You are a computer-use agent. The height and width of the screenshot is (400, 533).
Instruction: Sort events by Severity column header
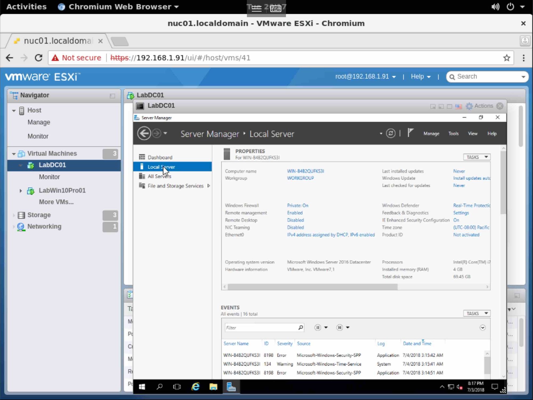point(285,343)
